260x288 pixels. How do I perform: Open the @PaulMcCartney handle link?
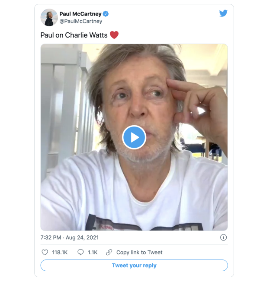(x=81, y=21)
